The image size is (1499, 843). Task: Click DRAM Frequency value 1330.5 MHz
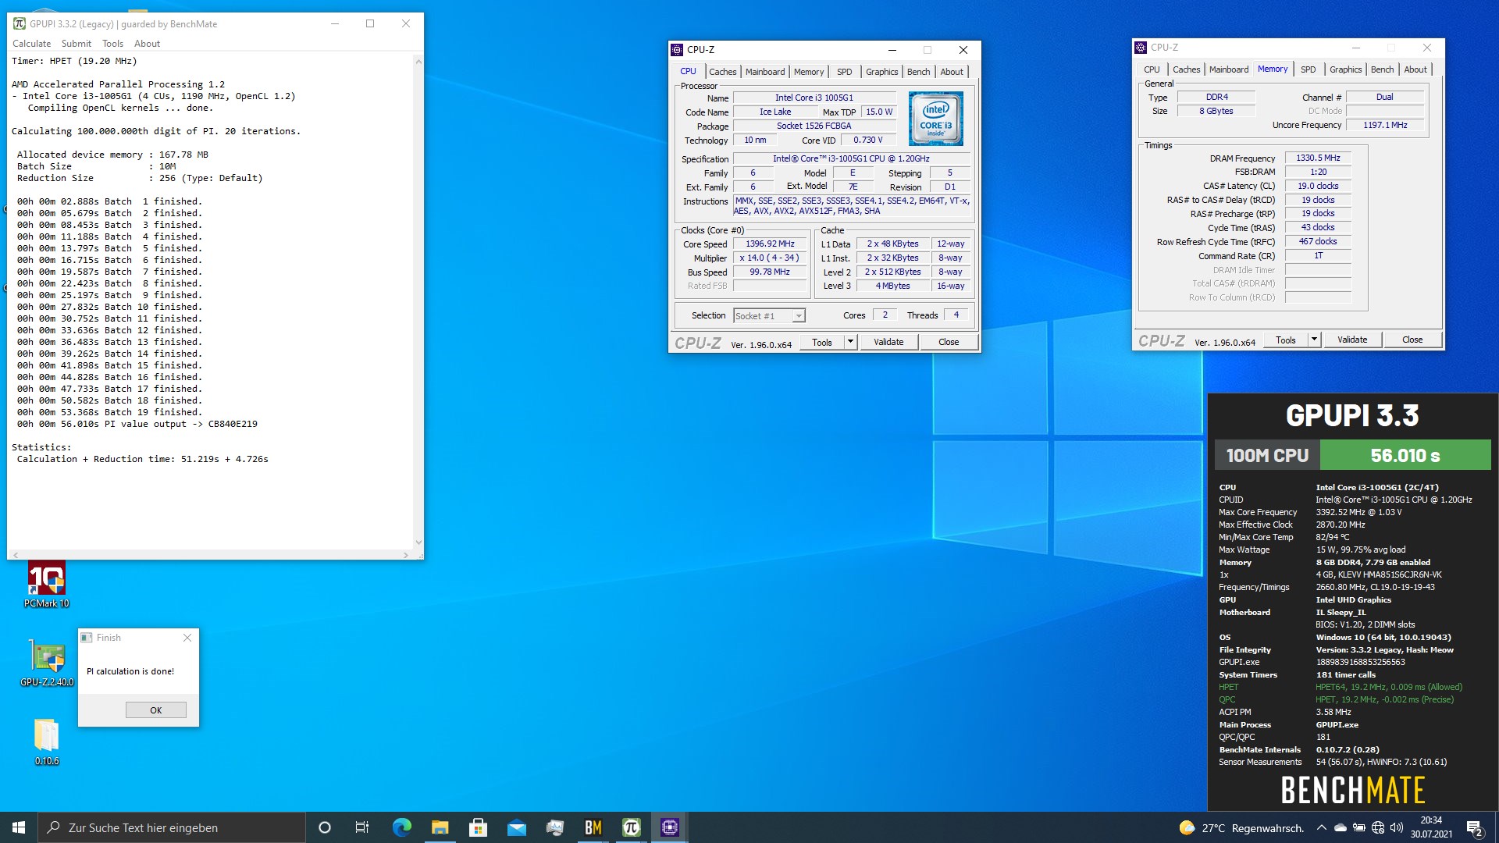pyautogui.click(x=1318, y=158)
